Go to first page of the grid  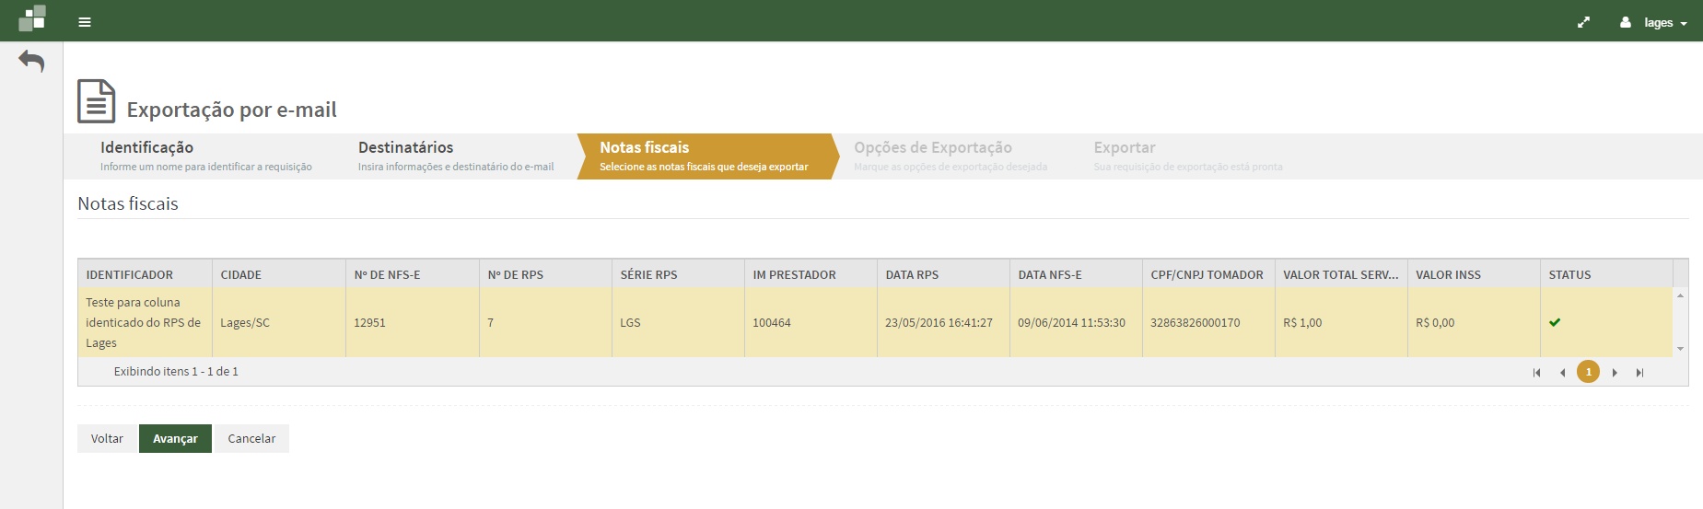1536,373
